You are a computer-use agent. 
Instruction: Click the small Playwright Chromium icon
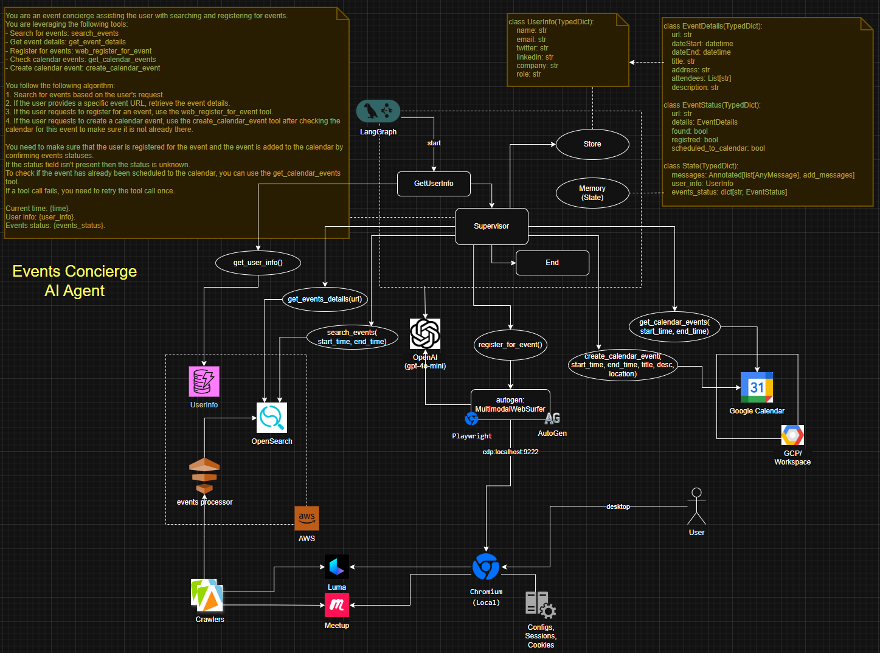click(471, 418)
